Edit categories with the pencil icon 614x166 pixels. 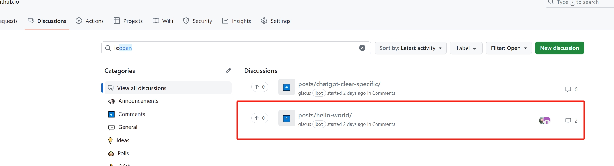[228, 71]
